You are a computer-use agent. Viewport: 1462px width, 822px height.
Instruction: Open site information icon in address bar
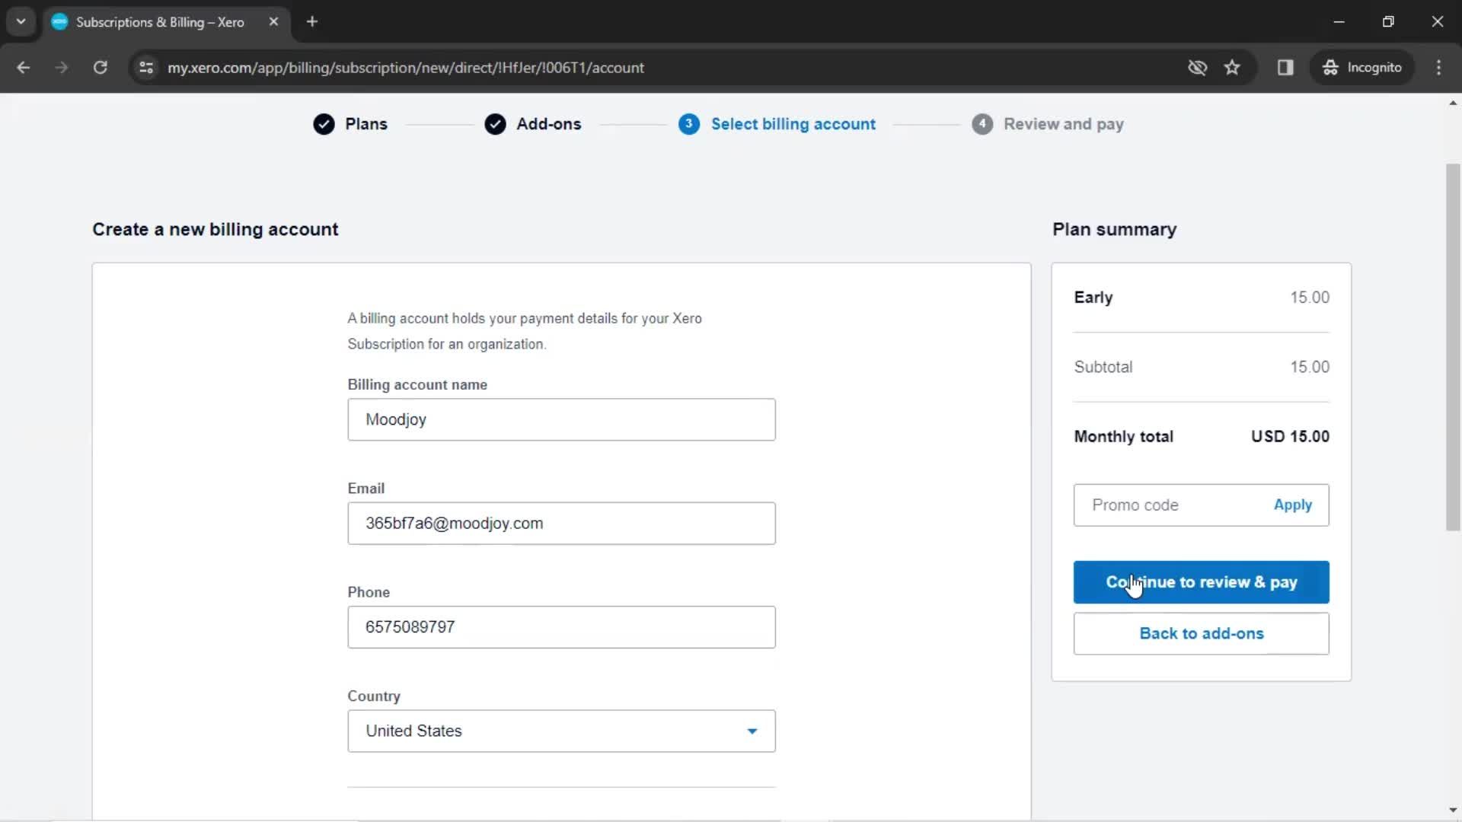pyautogui.click(x=146, y=68)
